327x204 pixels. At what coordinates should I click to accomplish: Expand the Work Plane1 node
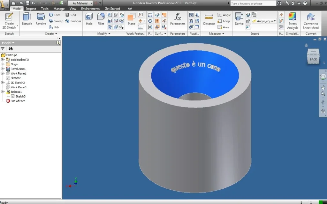(x=2, y=73)
